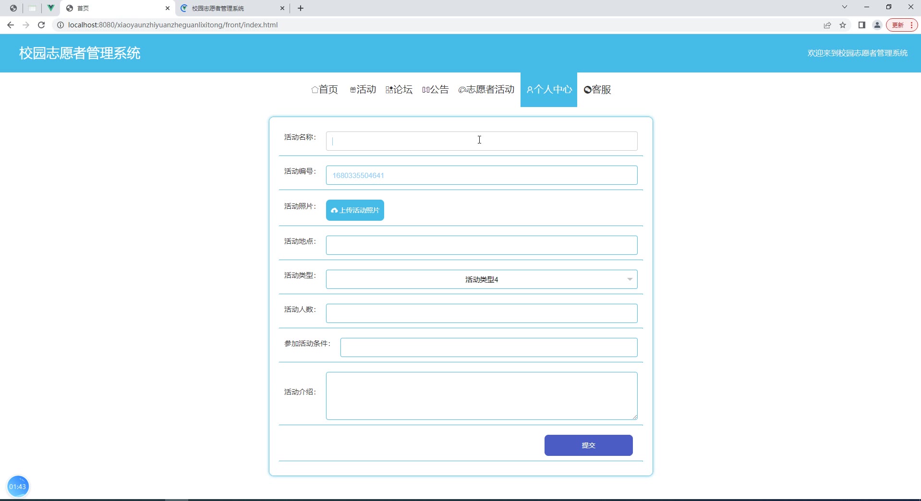
Task: Select the 首页 browser tab
Action: (118, 8)
